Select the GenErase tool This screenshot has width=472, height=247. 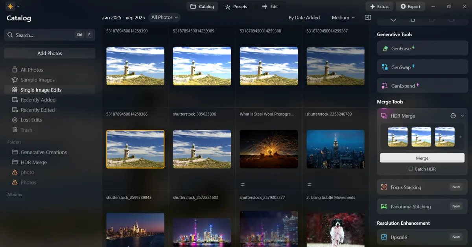click(422, 48)
